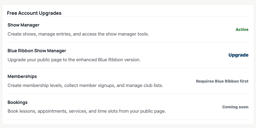Screen dimensions: 256x128
Task: Click the Upgrade link for Blue Ribbon
Action: (x=238, y=55)
